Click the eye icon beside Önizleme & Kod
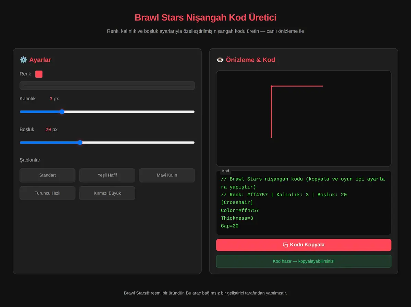The image size is (411, 307). coord(220,60)
